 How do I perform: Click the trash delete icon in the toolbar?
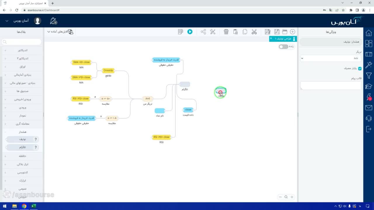pos(226,32)
